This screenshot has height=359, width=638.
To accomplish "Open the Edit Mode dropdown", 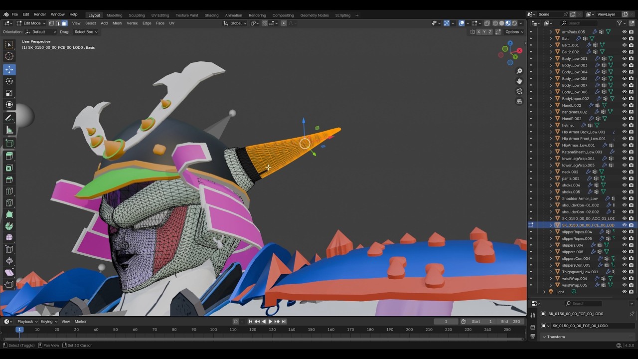I will pyautogui.click(x=31, y=23).
